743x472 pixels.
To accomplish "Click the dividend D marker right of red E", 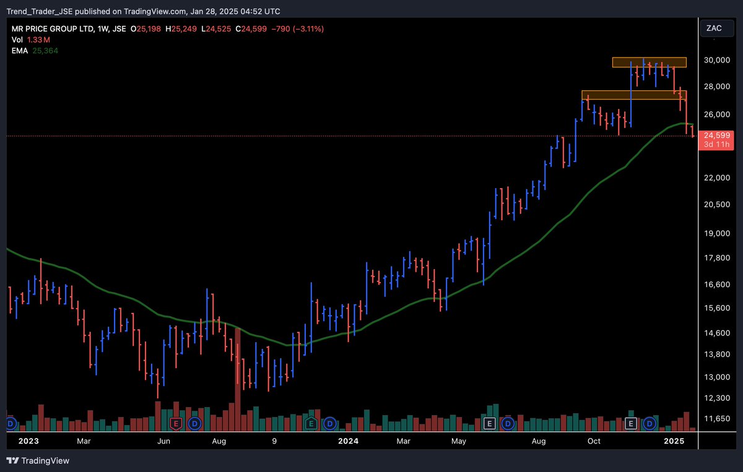I will [194, 424].
